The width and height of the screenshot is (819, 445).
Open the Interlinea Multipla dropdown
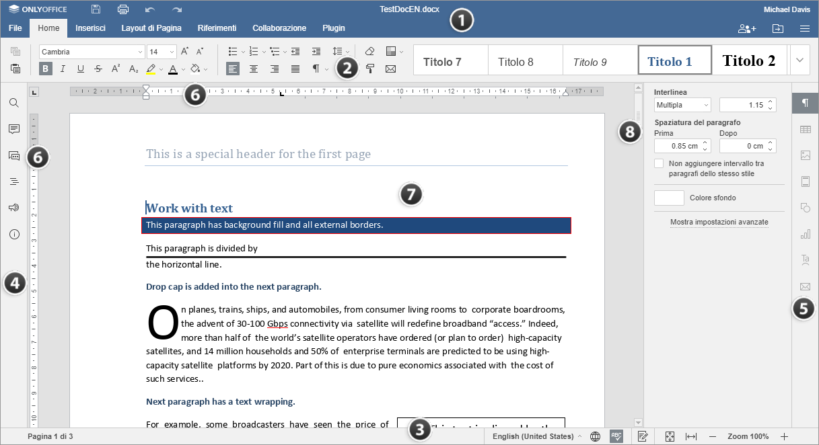[682, 105]
